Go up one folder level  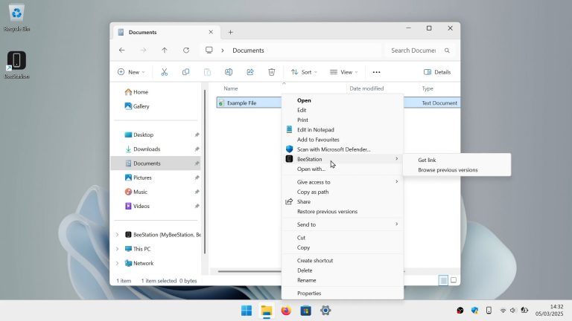(165, 51)
